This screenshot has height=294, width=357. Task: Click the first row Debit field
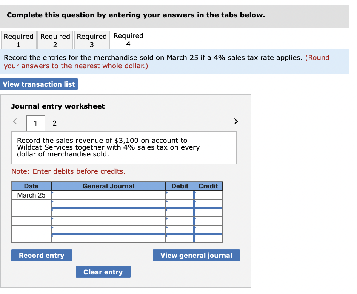click(x=180, y=195)
